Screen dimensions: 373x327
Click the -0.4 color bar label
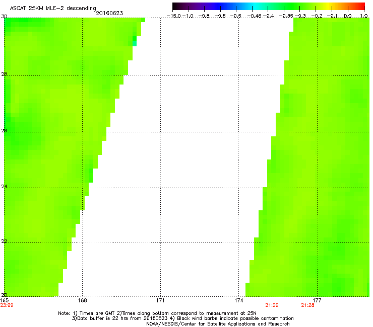(x=269, y=16)
